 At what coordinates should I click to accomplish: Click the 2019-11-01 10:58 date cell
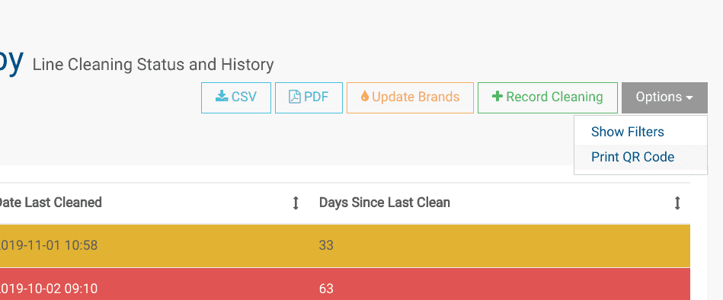coord(48,245)
